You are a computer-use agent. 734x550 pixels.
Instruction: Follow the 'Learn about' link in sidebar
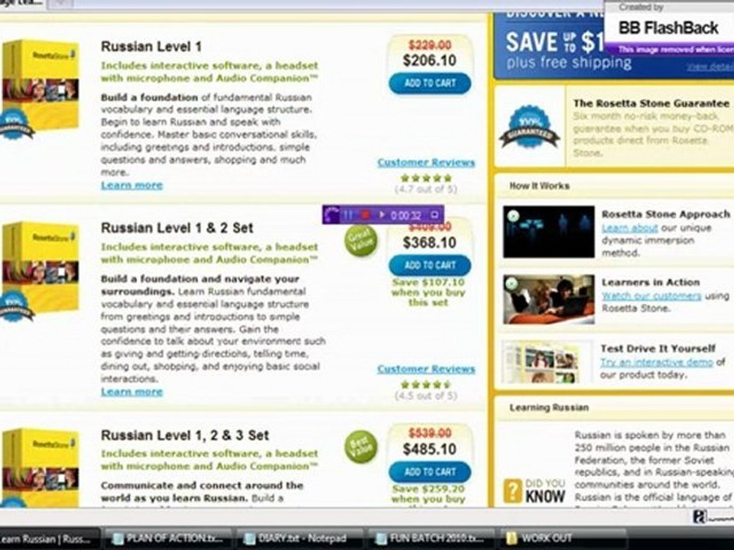[x=629, y=228]
